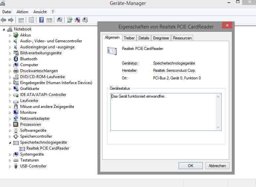
Task: Open the Ereignisse tab
Action: click(161, 38)
